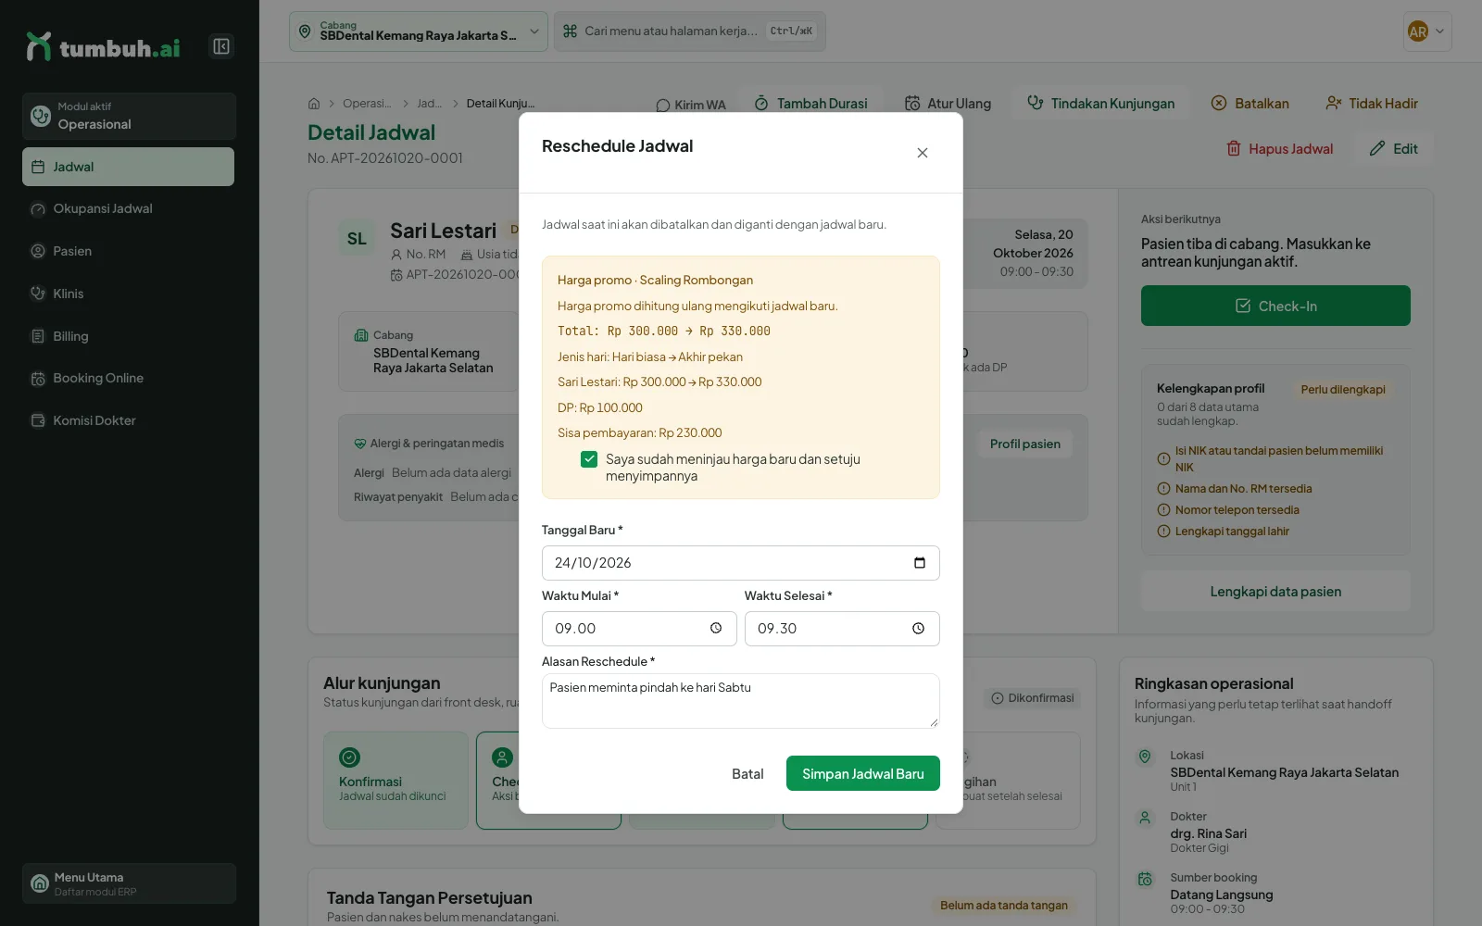Screen dimensions: 1482x926
Task: Click Batal in reschedule dialog
Action: 747,774
